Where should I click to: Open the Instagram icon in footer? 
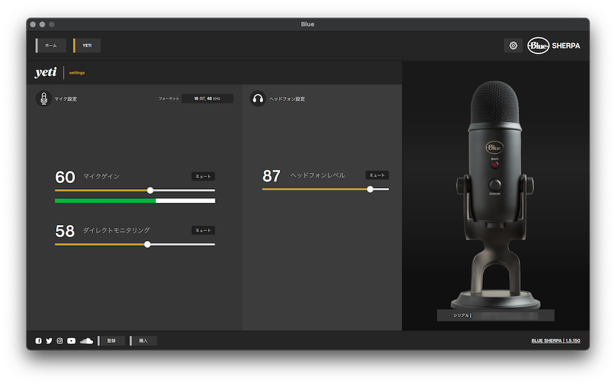point(60,341)
